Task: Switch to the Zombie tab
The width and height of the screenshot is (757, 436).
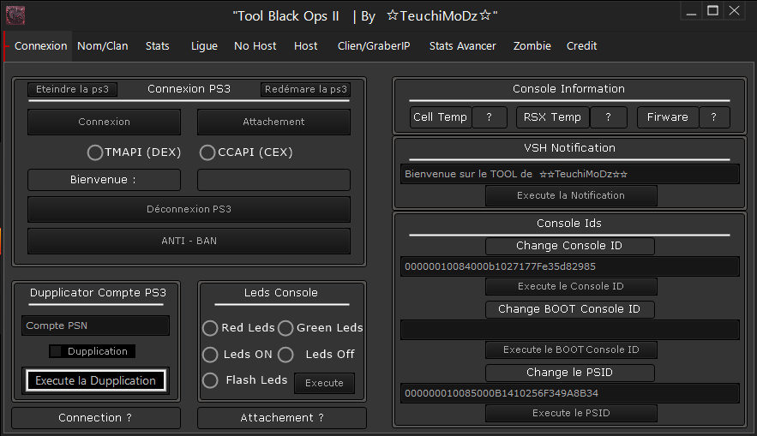Action: (532, 46)
